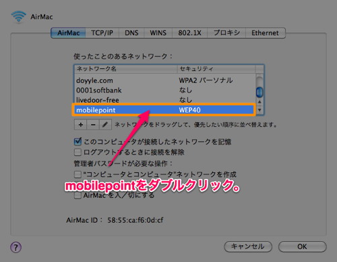Open the DNS tab

pyautogui.click(x=131, y=33)
